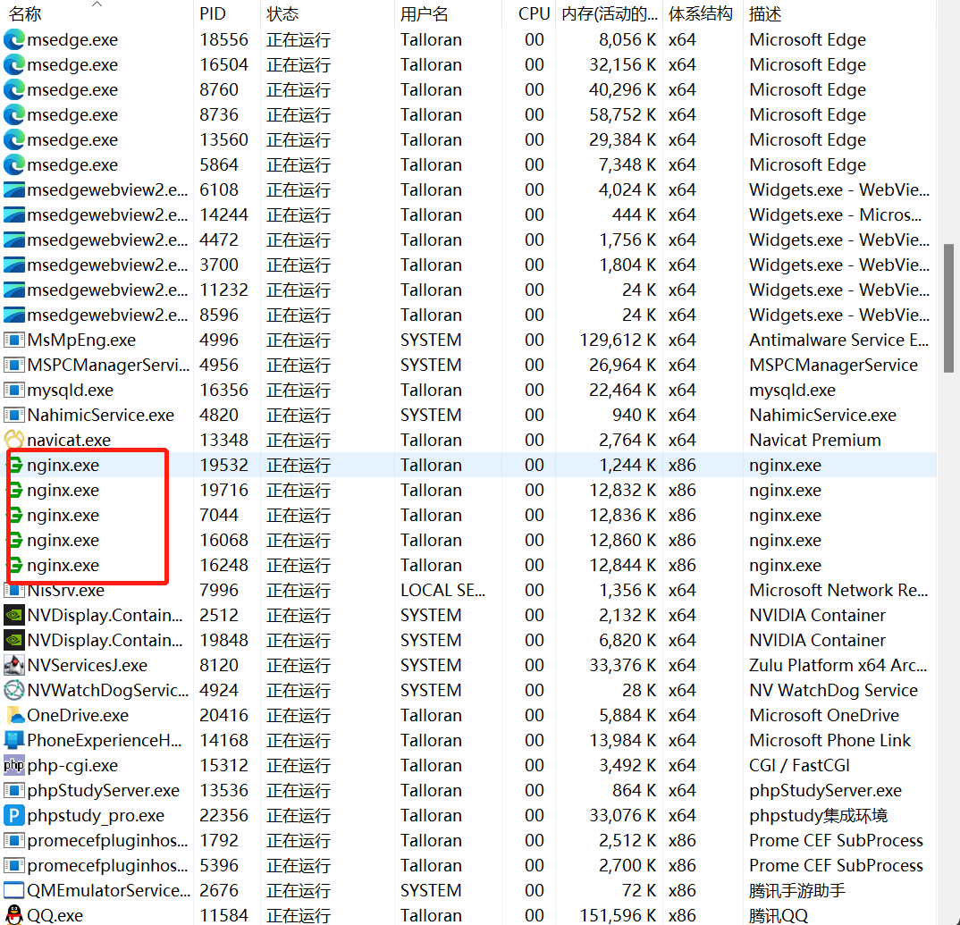Click Widgets.exe - Micros... description

click(835, 214)
